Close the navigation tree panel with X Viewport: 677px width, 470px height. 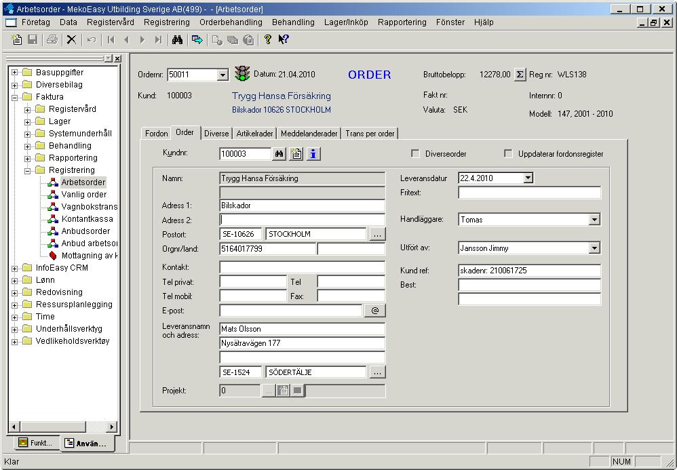tap(117, 58)
